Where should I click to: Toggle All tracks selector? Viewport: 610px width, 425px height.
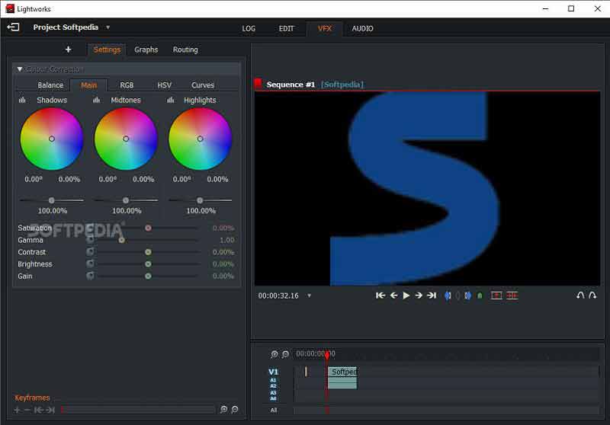pyautogui.click(x=274, y=411)
